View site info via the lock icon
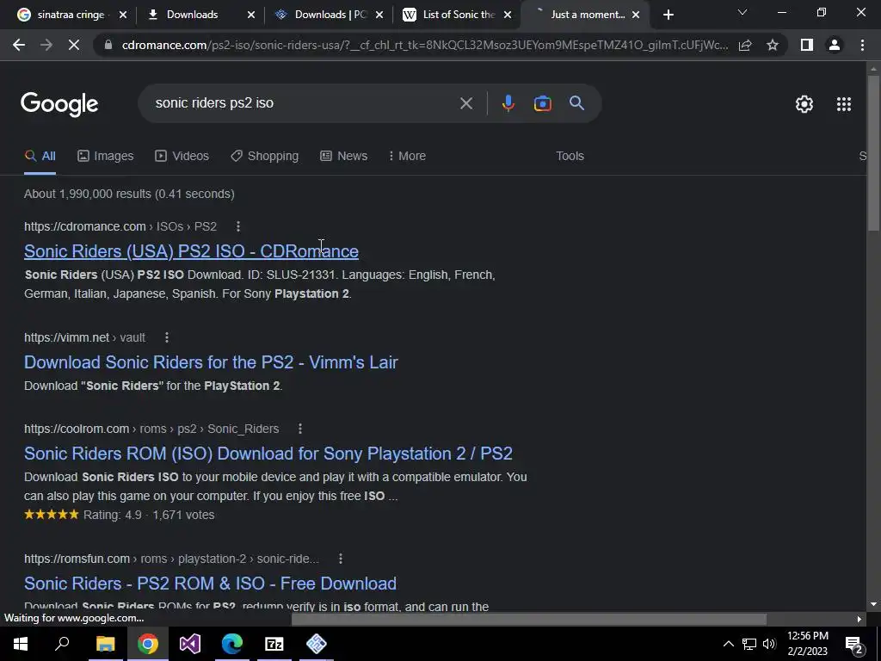 108,45
